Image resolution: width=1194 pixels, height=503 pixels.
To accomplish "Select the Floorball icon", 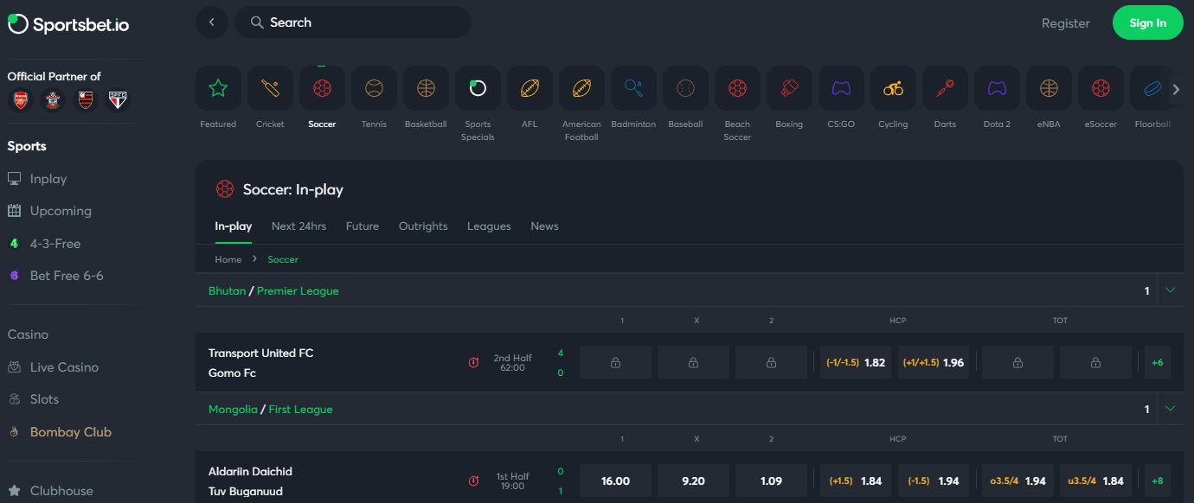I will click(1151, 88).
